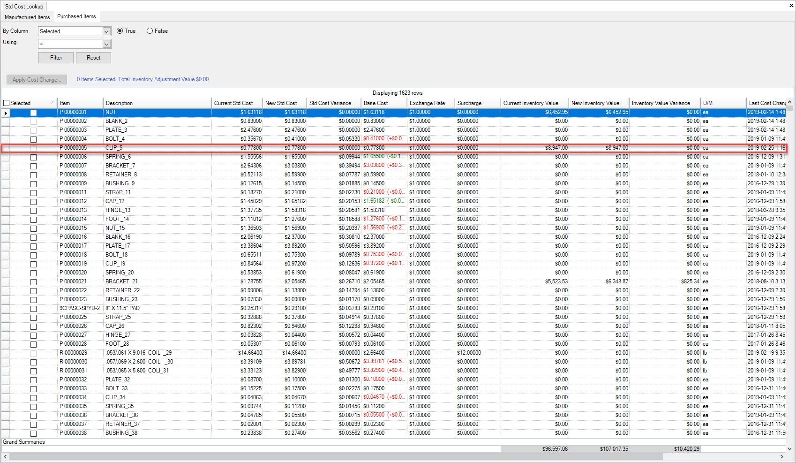Image resolution: width=796 pixels, height=463 pixels.
Task: Click grand summary total $96,597.06
Action: [555, 449]
